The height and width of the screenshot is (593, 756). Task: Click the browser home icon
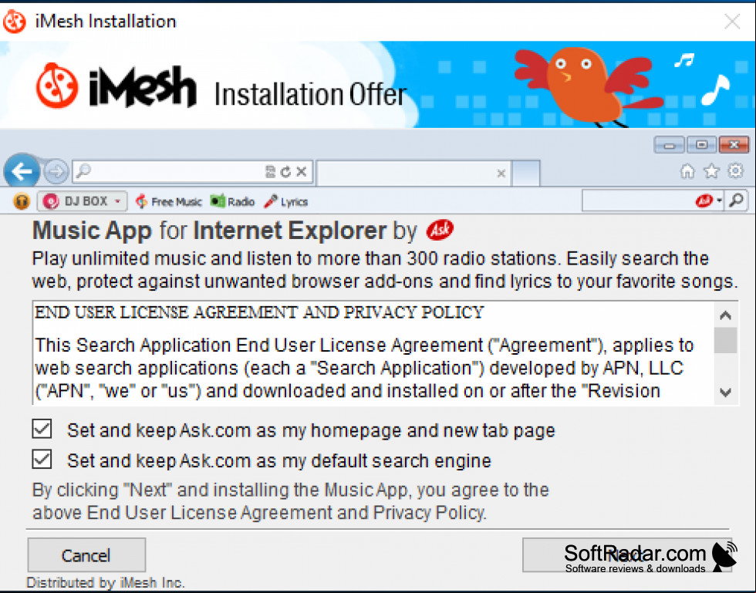pyautogui.click(x=687, y=171)
